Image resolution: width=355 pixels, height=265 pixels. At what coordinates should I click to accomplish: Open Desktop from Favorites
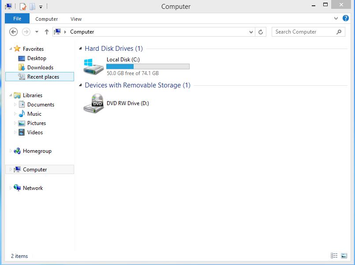point(37,58)
